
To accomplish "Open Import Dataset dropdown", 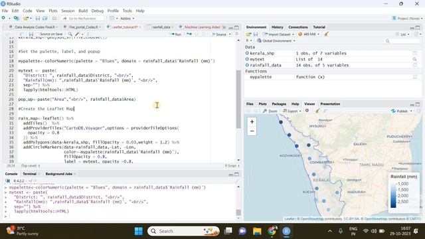I will 279,34.
